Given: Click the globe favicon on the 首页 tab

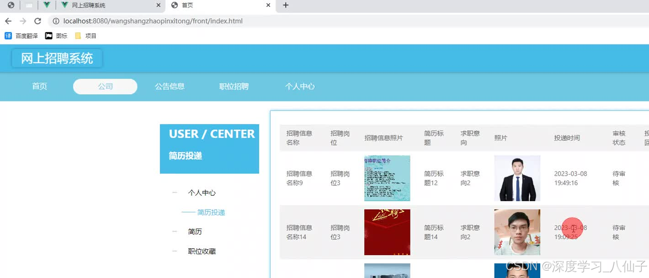Looking at the screenshot, I should point(174,5).
